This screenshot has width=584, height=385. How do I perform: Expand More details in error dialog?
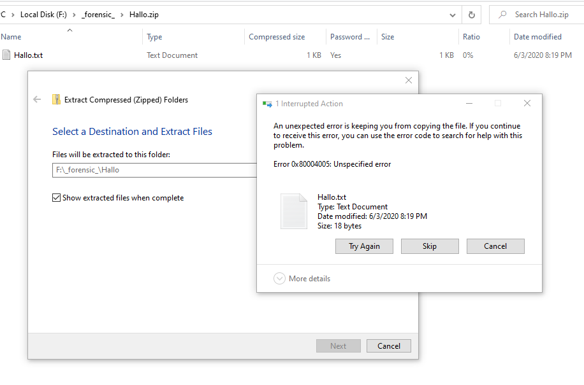pyautogui.click(x=279, y=278)
